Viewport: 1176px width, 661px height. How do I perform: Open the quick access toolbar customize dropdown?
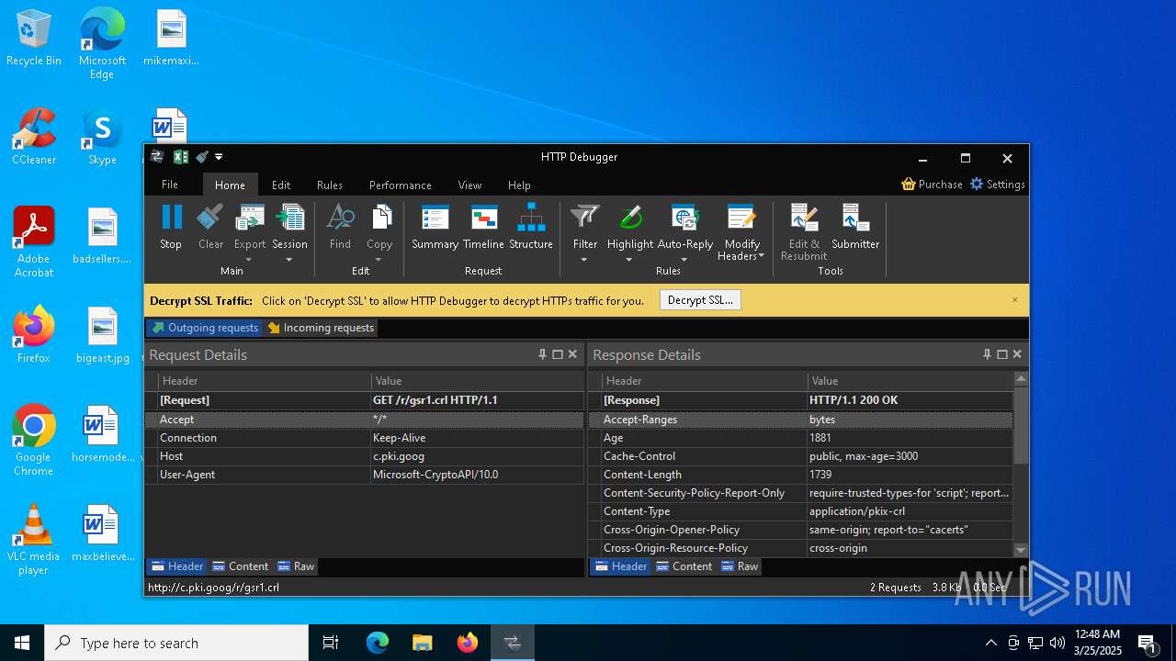[219, 157]
